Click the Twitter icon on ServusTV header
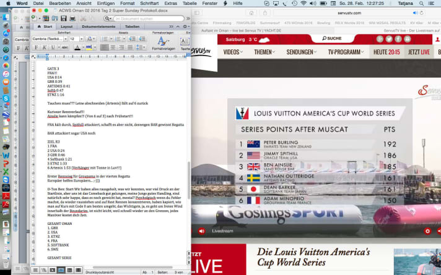Image resolution: width=441 pixels, height=275 pixels. [389, 39]
